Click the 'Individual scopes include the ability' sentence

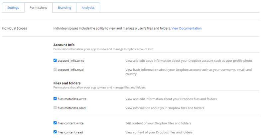pyautogui.click(x=112, y=29)
